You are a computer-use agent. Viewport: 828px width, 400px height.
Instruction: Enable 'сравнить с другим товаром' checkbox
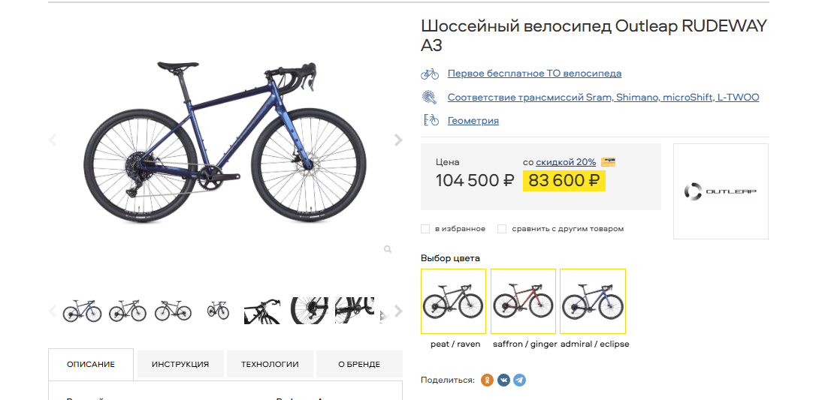[502, 229]
